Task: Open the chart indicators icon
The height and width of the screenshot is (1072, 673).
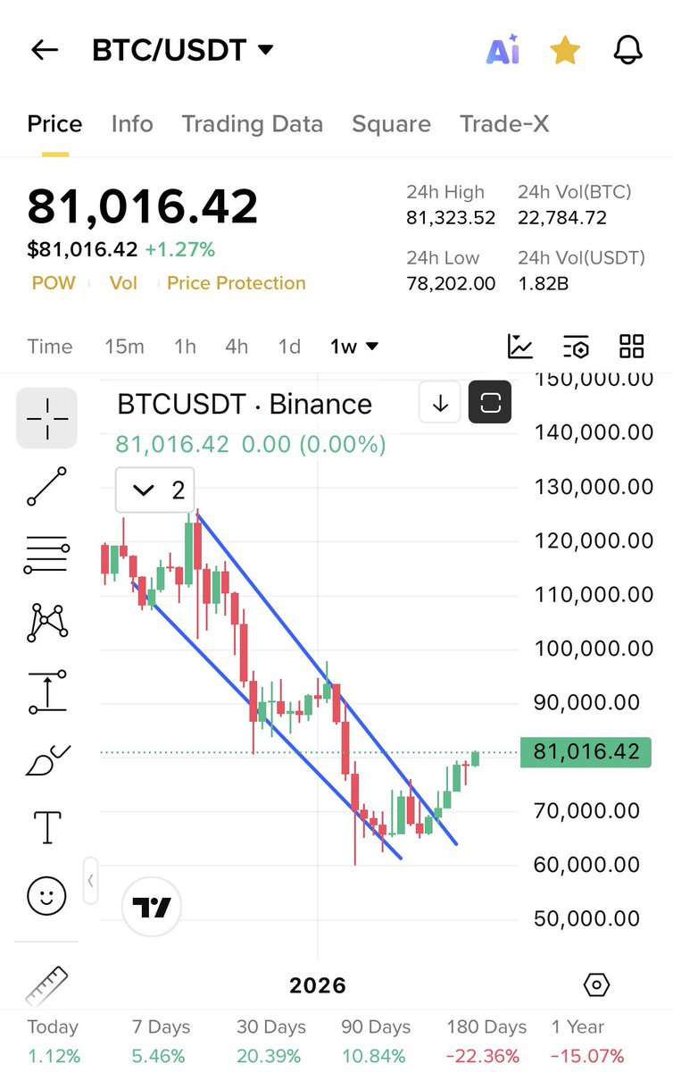Action: [x=520, y=347]
